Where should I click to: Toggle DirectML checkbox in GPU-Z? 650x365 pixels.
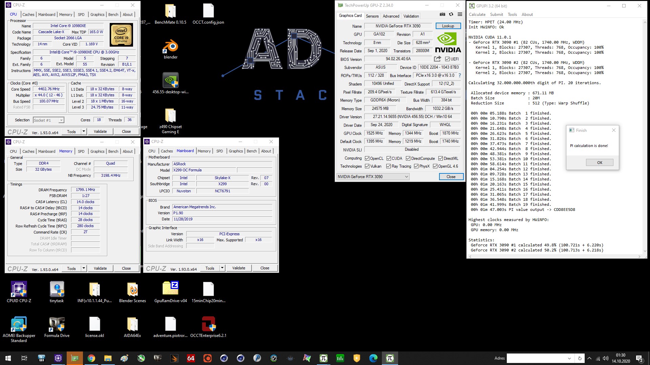point(440,158)
